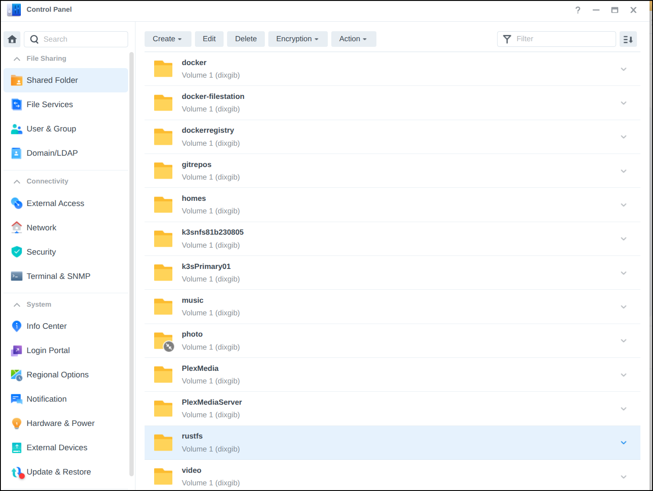Open the sort order icon button

[x=628, y=39]
